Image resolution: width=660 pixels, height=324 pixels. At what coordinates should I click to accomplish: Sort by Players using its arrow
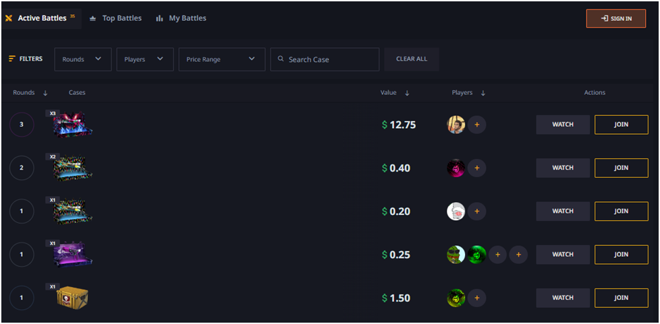[483, 93]
